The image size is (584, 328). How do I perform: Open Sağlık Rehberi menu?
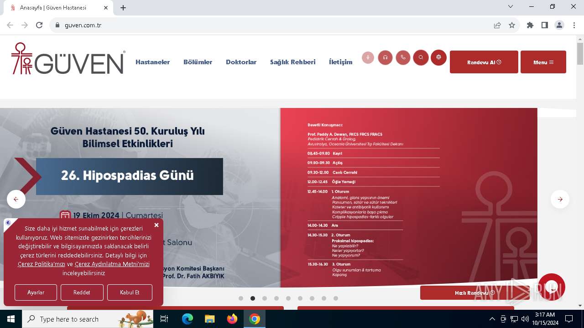click(x=292, y=62)
